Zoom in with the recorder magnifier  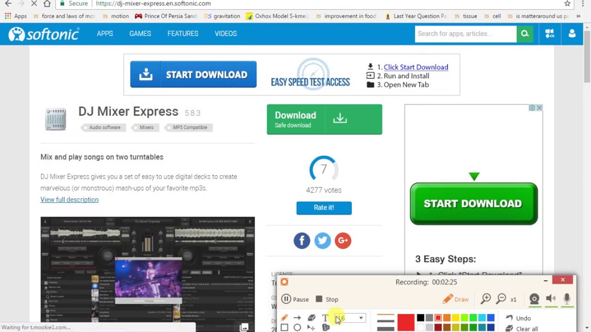[x=486, y=299]
